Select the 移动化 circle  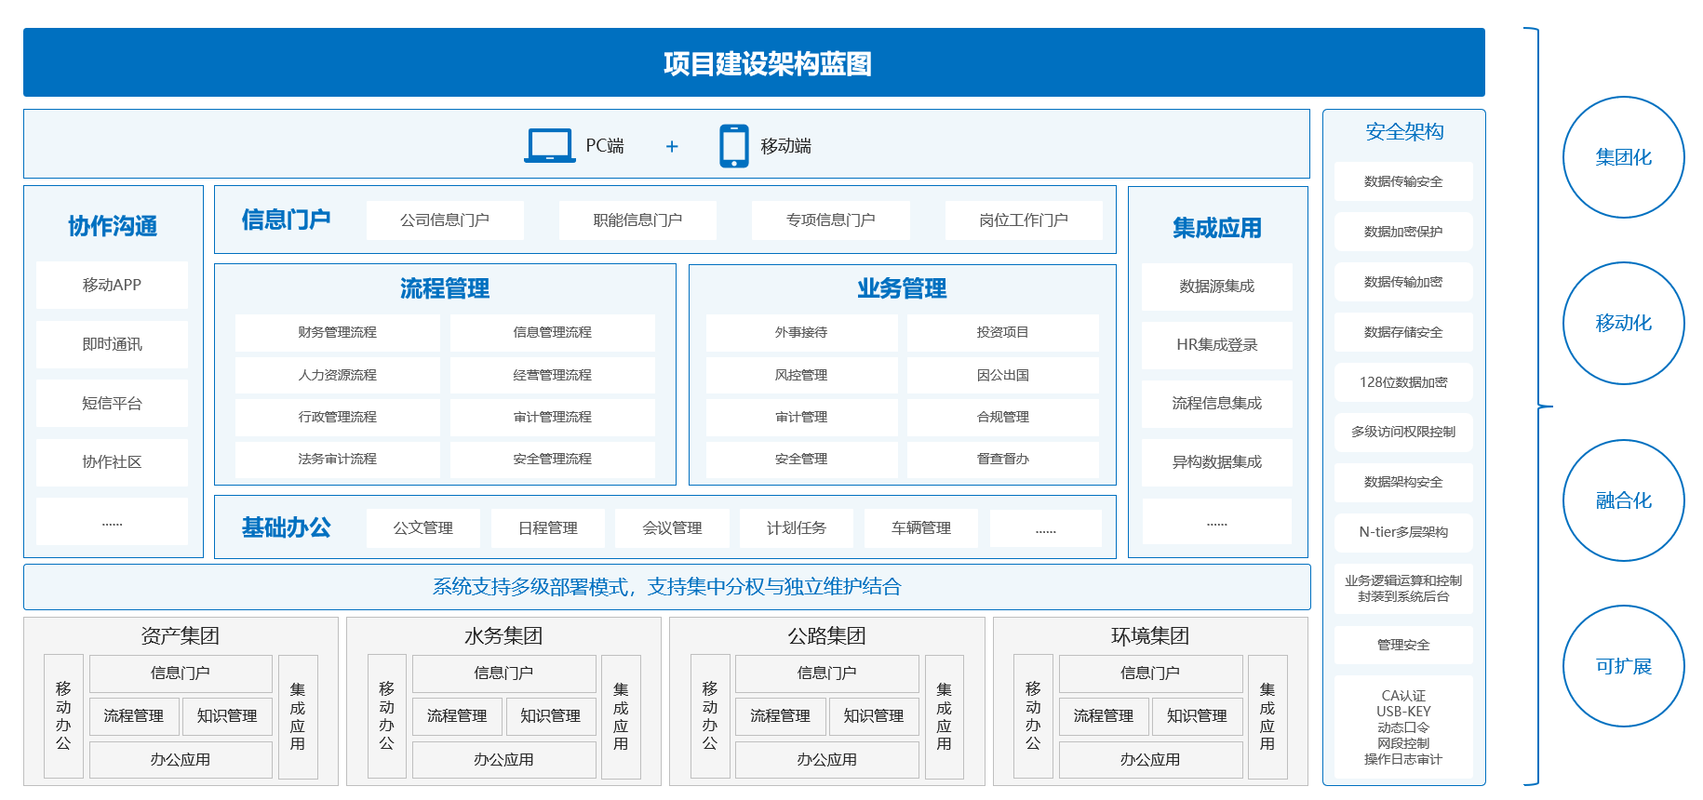click(1624, 323)
